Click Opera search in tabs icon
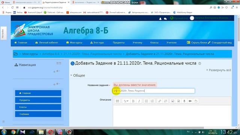Image resolution: width=240 pixels, height=135 pixels. click(x=211, y=7)
